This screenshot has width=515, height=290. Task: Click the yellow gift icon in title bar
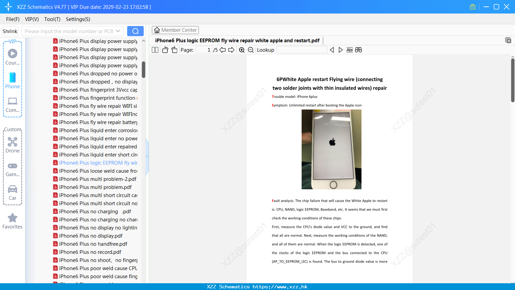pyautogui.click(x=473, y=7)
